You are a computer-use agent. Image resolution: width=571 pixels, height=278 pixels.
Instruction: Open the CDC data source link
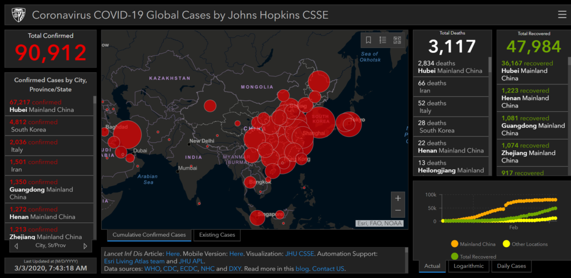pyautogui.click(x=169, y=269)
